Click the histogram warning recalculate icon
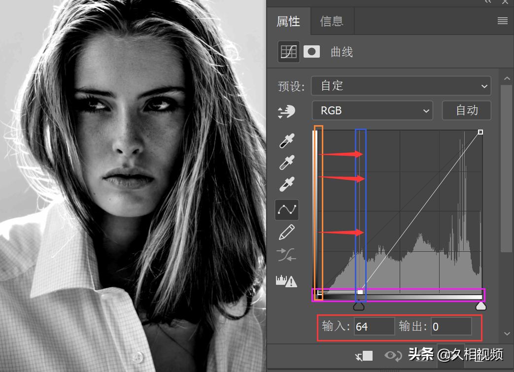The width and height of the screenshot is (514, 372). click(x=286, y=281)
